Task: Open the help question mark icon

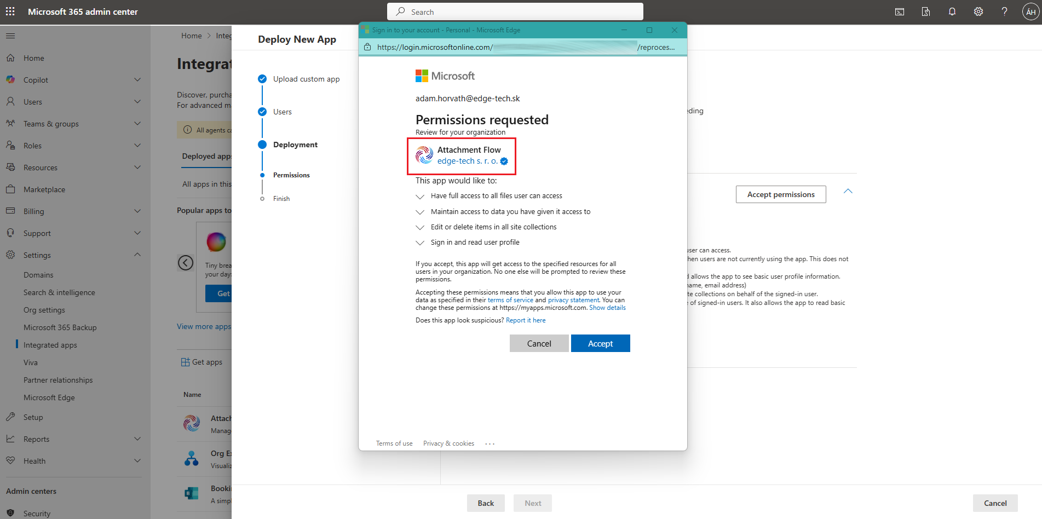Action: [1004, 11]
